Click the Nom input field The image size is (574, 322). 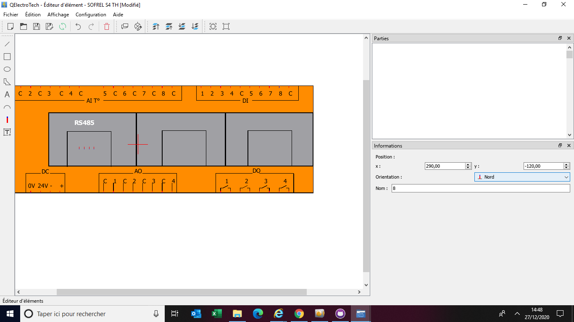(480, 188)
